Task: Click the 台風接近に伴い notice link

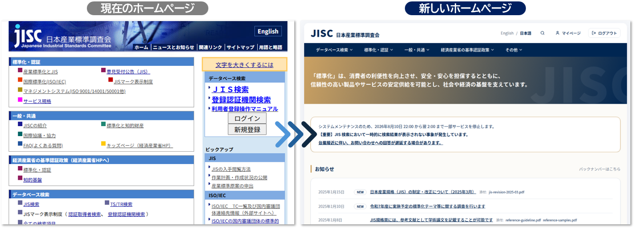Action: coord(381,142)
